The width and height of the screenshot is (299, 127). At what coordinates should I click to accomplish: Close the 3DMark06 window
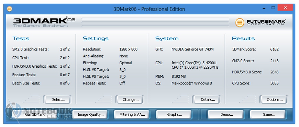285,8
